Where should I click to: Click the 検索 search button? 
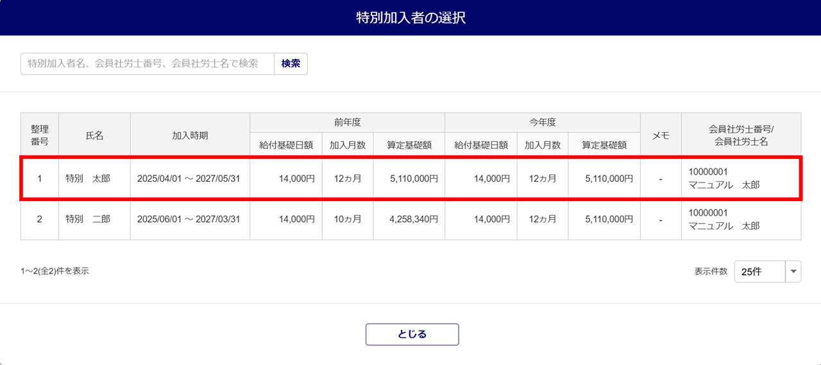coord(291,64)
